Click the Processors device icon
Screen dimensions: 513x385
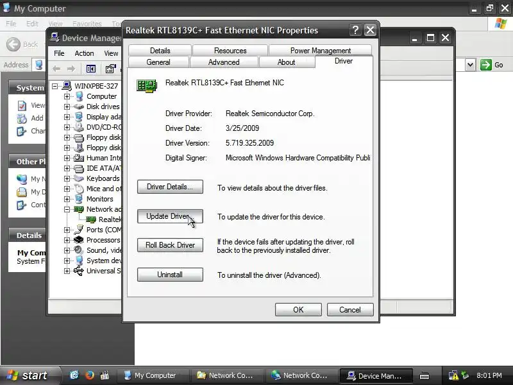[78, 240]
